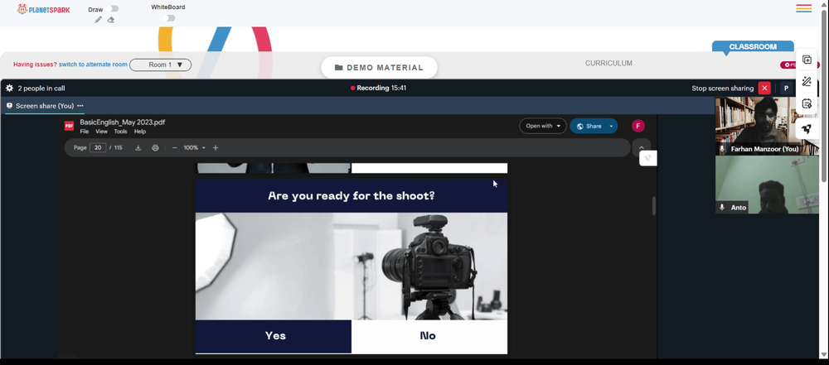
Task: Click Anto microphone icon
Action: 722,208
